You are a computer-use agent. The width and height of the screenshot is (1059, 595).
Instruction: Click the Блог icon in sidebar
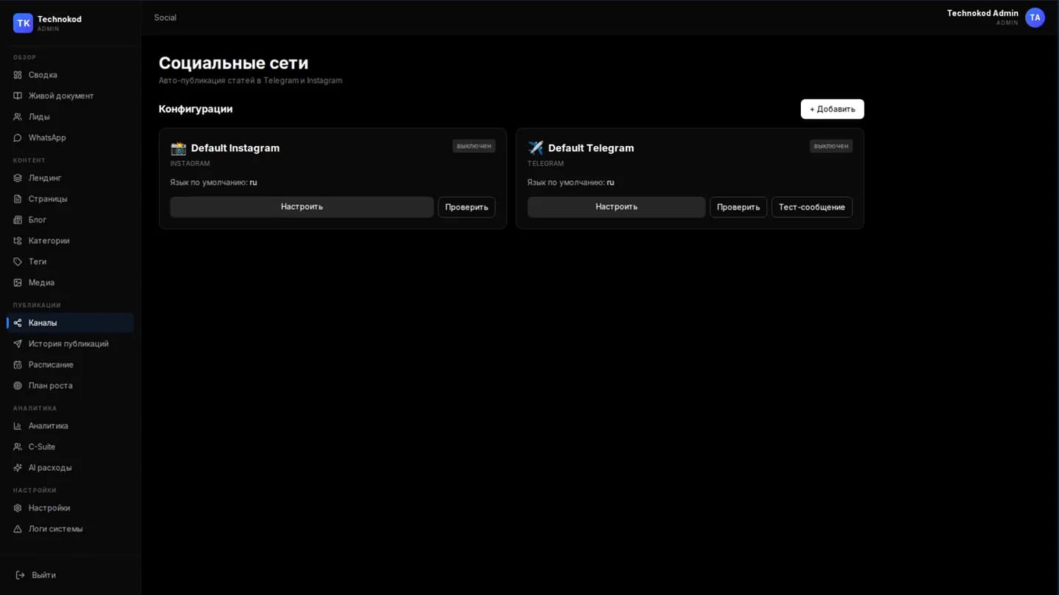click(x=18, y=220)
